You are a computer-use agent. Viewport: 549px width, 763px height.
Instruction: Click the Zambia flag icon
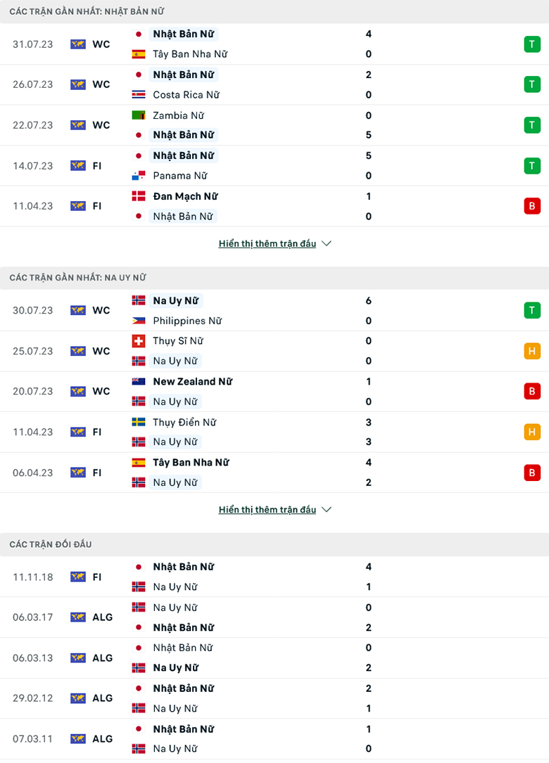pyautogui.click(x=139, y=115)
